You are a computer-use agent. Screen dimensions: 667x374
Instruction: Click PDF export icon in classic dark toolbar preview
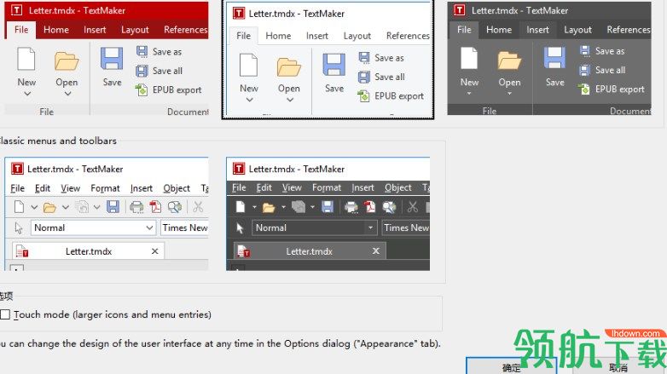click(x=369, y=207)
